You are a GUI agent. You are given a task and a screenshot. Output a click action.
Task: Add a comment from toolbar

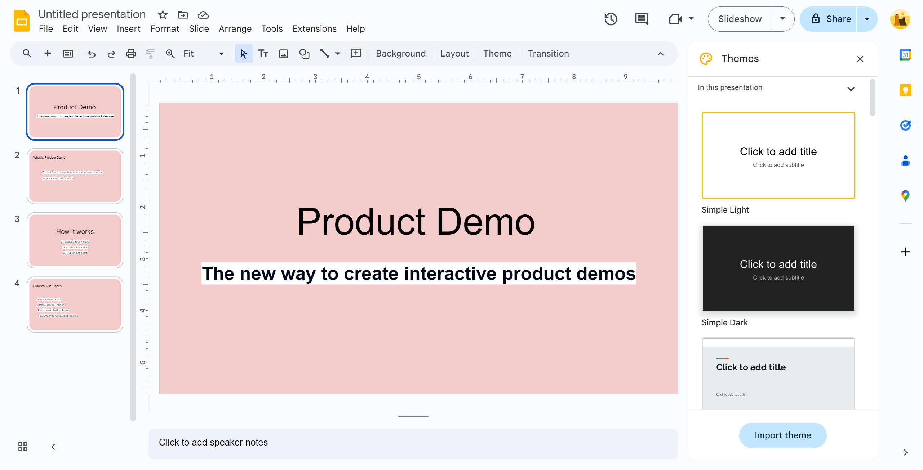[x=356, y=54]
